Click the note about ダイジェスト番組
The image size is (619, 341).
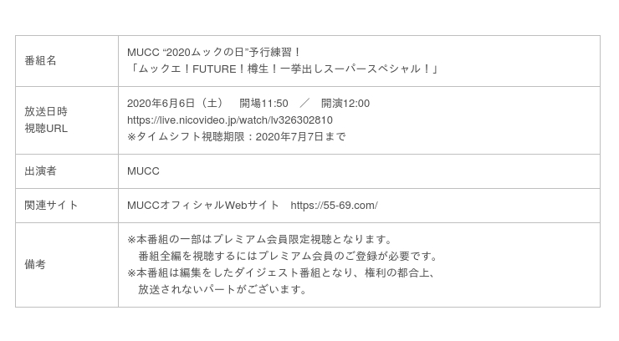281,272
